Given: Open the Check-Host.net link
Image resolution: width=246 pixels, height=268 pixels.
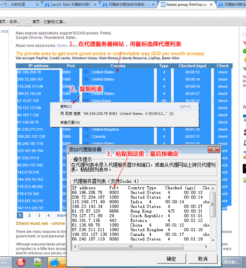Looking at the screenshot, I should pyautogui.click(x=35, y=223).
